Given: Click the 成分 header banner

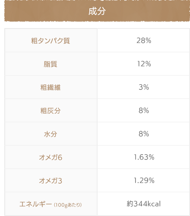Looking at the screenshot, I should click(x=97, y=11).
